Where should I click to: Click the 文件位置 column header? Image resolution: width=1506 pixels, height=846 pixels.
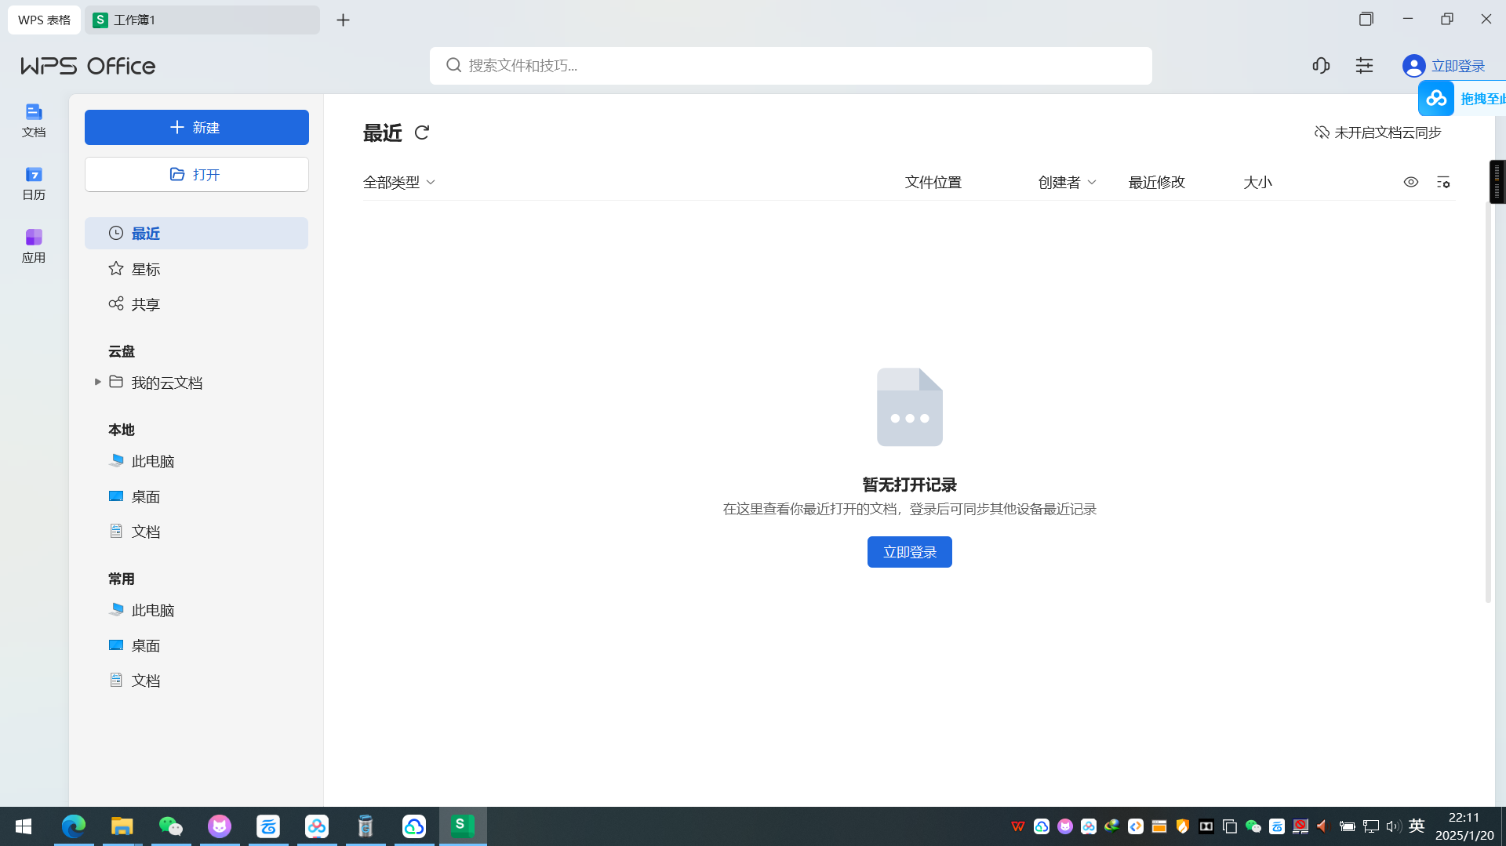(933, 182)
